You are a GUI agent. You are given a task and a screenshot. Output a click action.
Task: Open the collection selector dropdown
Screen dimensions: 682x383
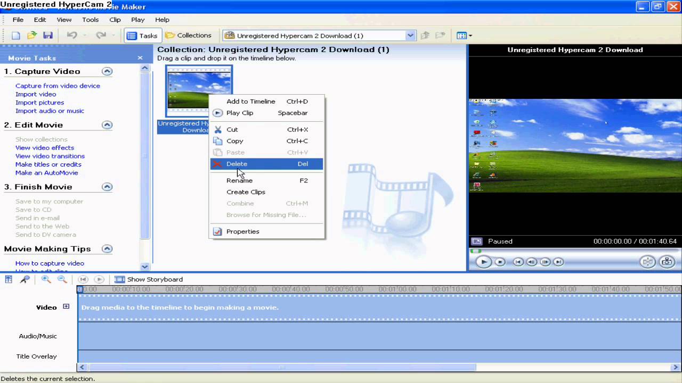click(410, 36)
